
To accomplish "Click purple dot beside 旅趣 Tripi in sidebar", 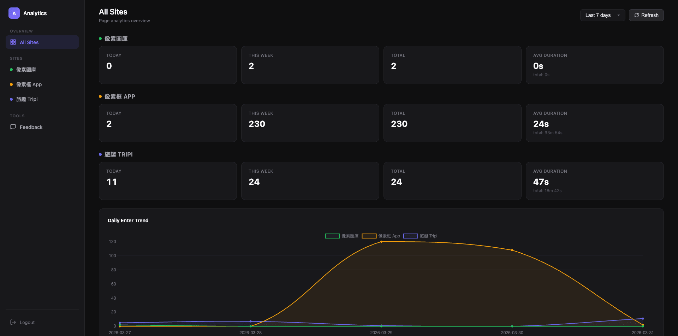I will (11, 99).
